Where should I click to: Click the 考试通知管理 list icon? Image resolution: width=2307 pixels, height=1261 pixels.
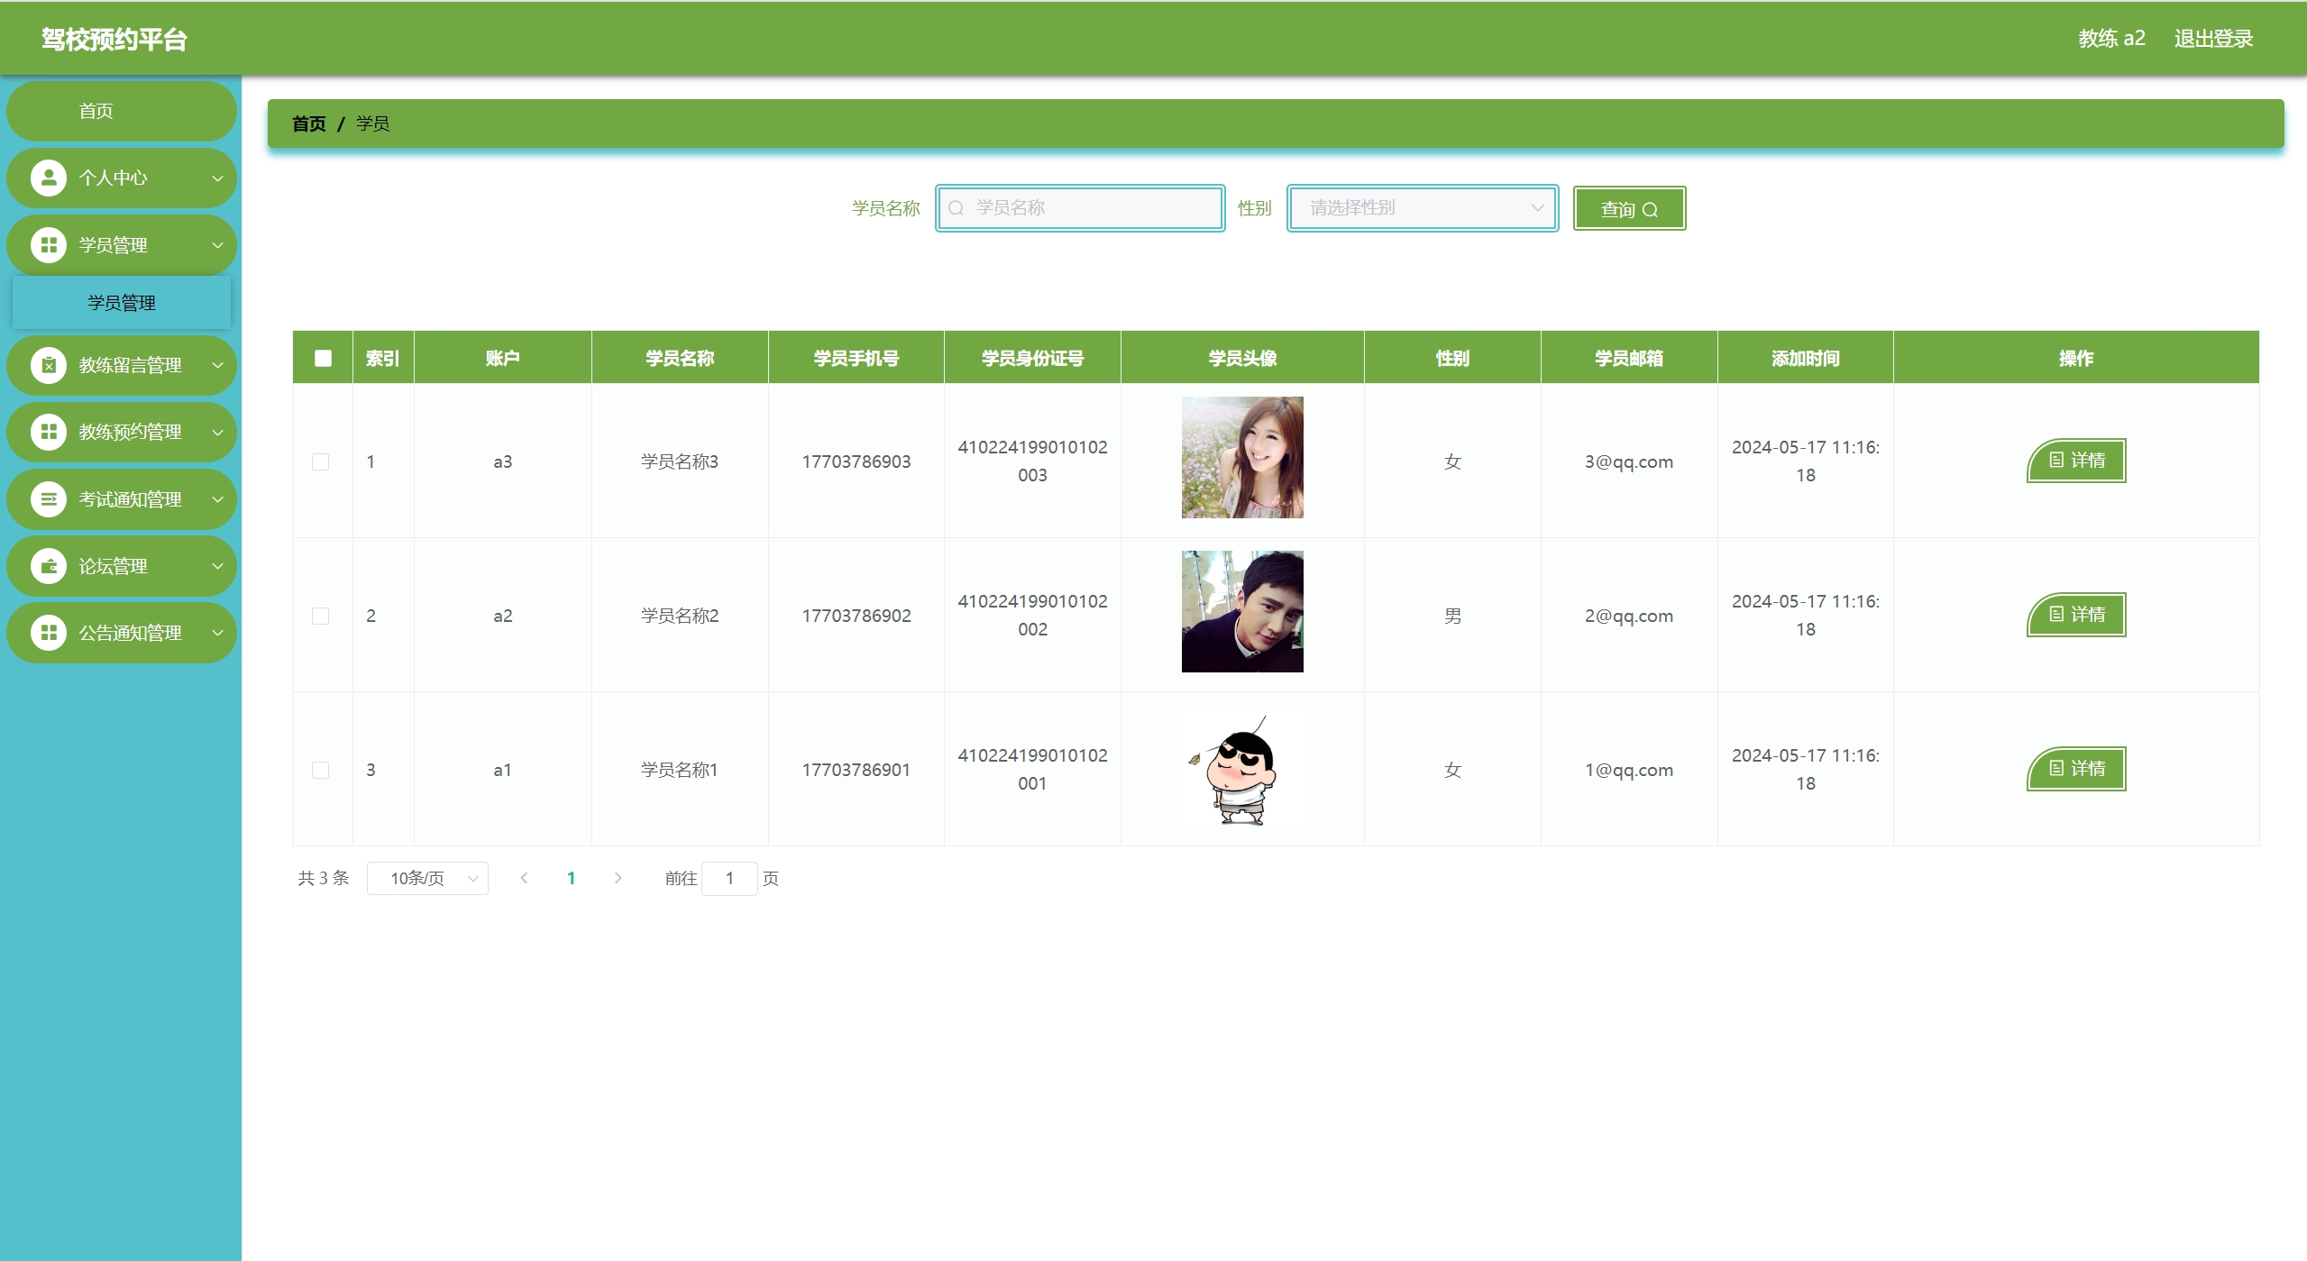(49, 499)
